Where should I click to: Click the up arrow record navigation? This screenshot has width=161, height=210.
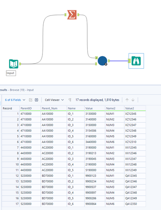[127, 100]
